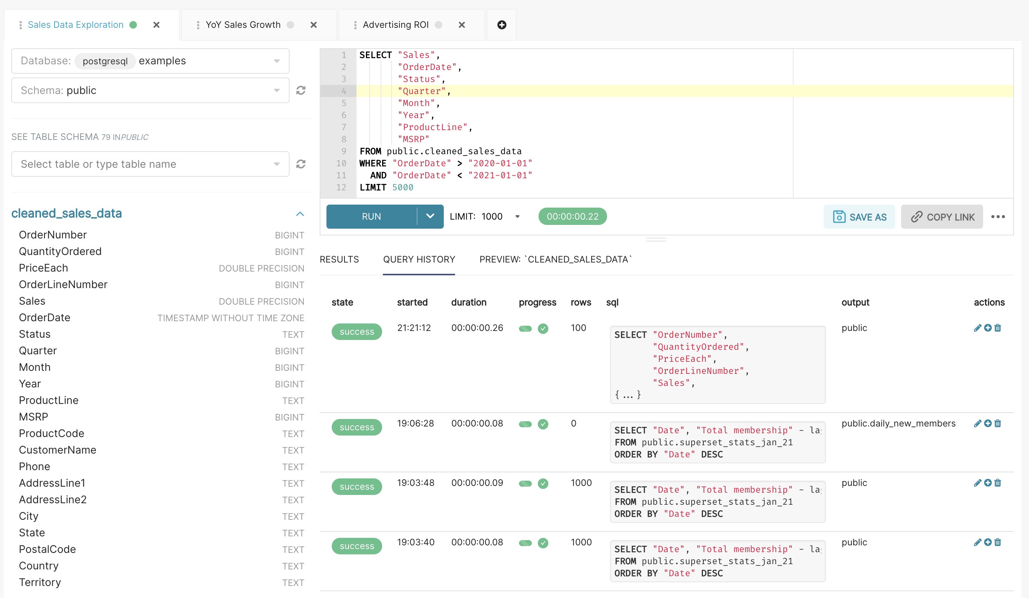Click the progress bar of 21:21:12 query
Screen dimensions: 1029x598
525,329
